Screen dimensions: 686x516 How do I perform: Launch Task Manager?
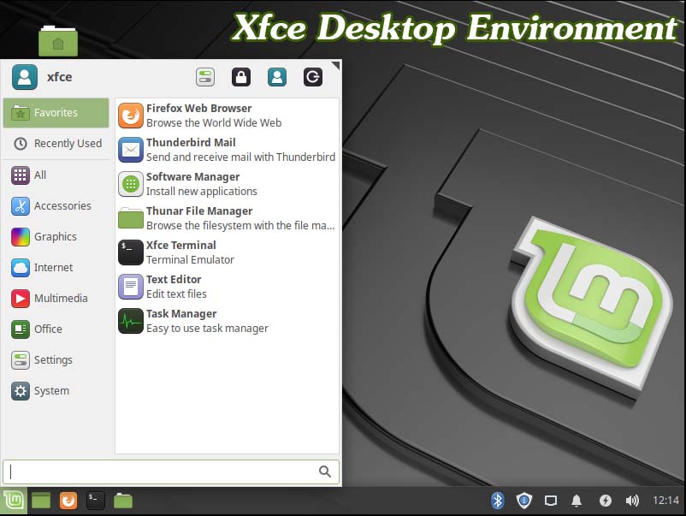coord(227,321)
